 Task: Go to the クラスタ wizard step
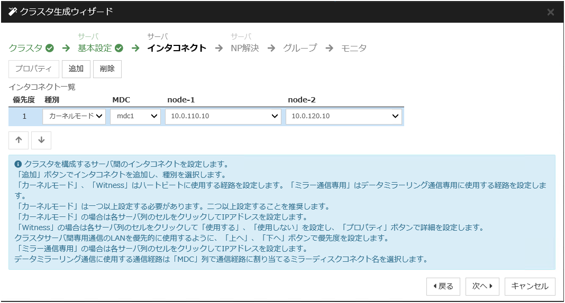coord(25,48)
